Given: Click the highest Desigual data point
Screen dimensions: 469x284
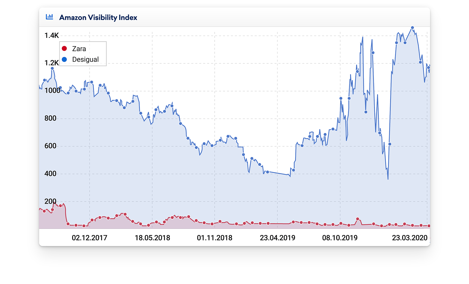Looking at the screenshot, I should point(412,28).
